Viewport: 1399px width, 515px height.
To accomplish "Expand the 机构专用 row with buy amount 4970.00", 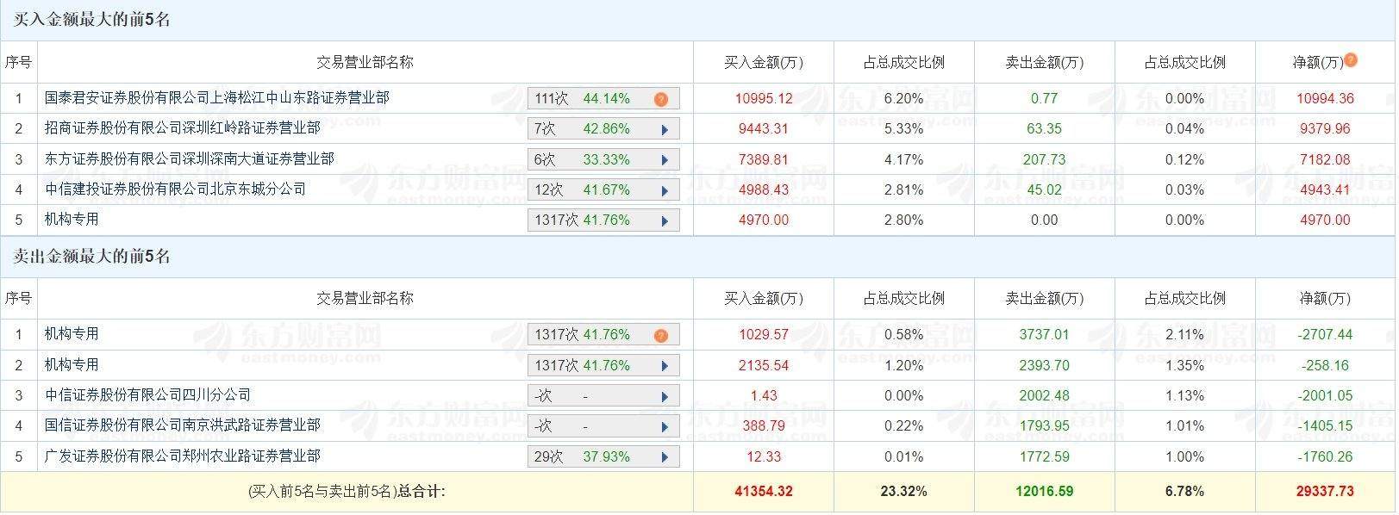I will 665,221.
